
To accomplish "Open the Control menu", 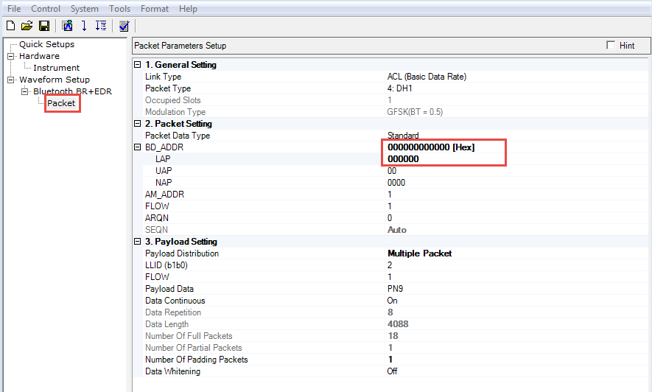I will [x=46, y=9].
